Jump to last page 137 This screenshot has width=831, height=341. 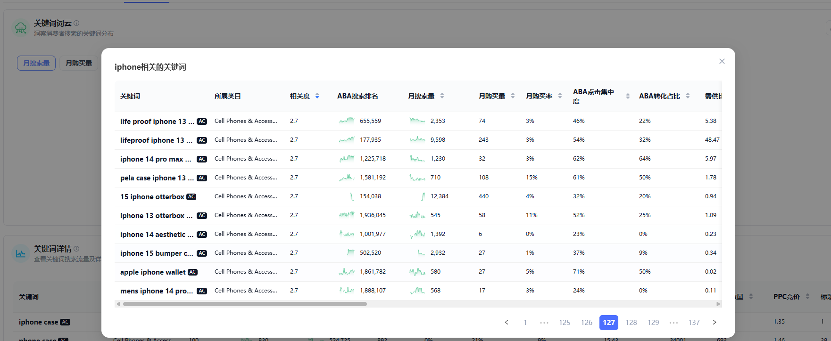(x=694, y=323)
